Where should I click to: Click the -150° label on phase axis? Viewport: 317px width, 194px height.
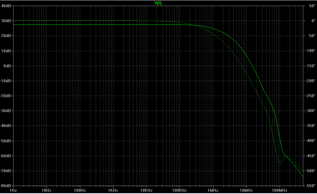pos(310,66)
